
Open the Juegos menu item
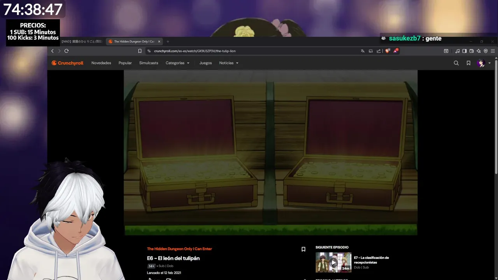[205, 63]
